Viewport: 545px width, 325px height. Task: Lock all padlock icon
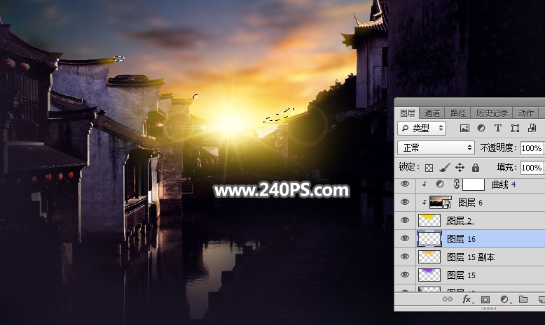pos(476,168)
